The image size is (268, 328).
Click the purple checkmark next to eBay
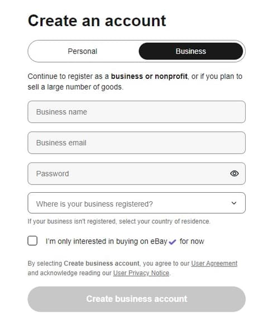click(173, 242)
